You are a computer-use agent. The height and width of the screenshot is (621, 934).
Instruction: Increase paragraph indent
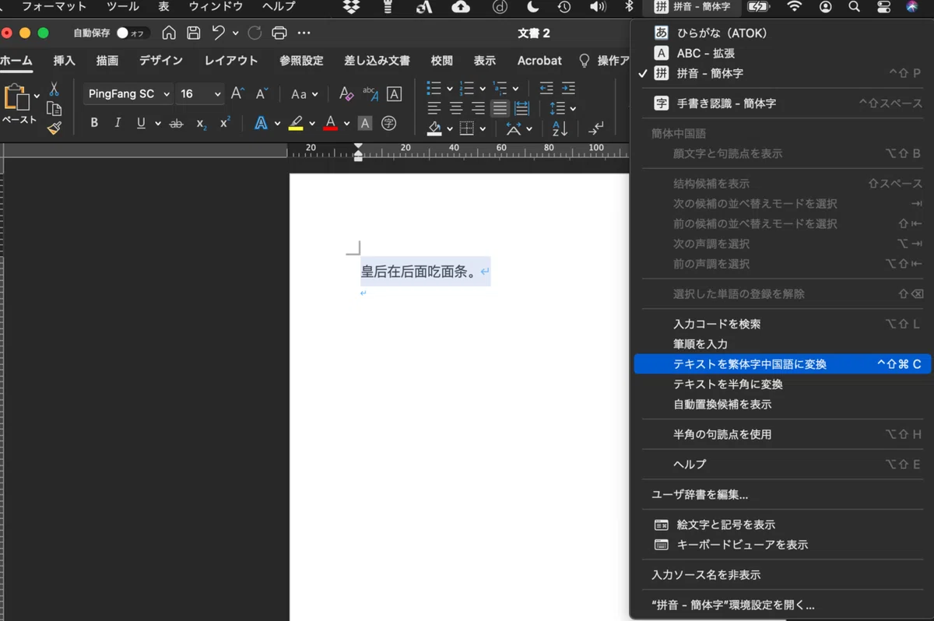tap(569, 89)
